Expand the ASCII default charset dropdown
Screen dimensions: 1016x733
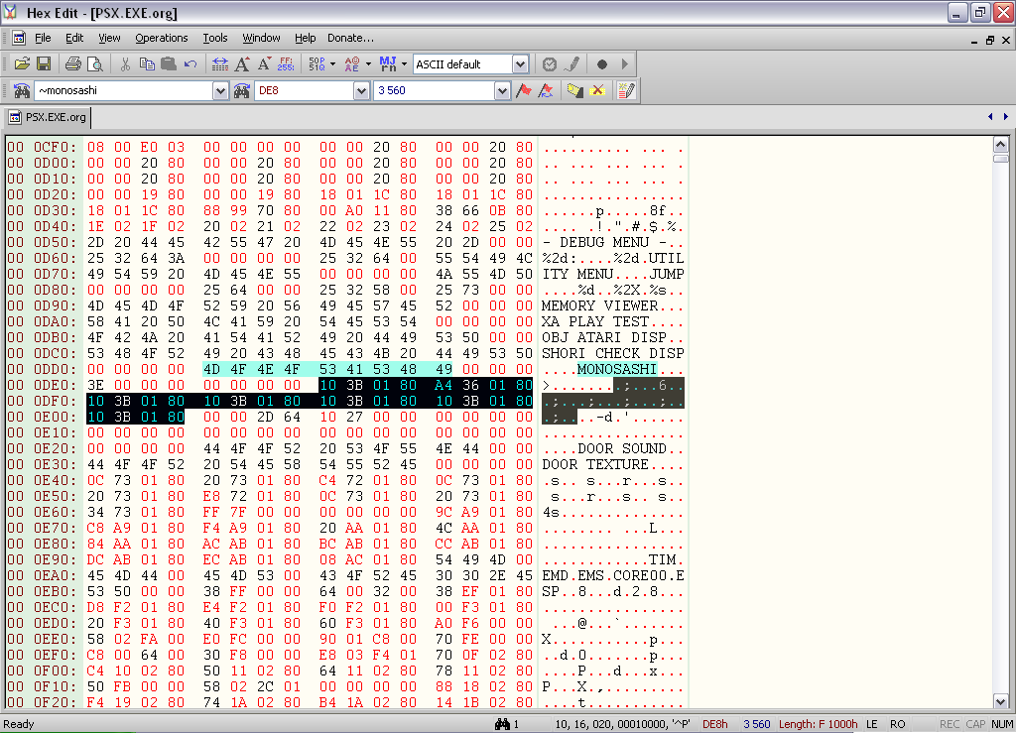click(x=520, y=64)
